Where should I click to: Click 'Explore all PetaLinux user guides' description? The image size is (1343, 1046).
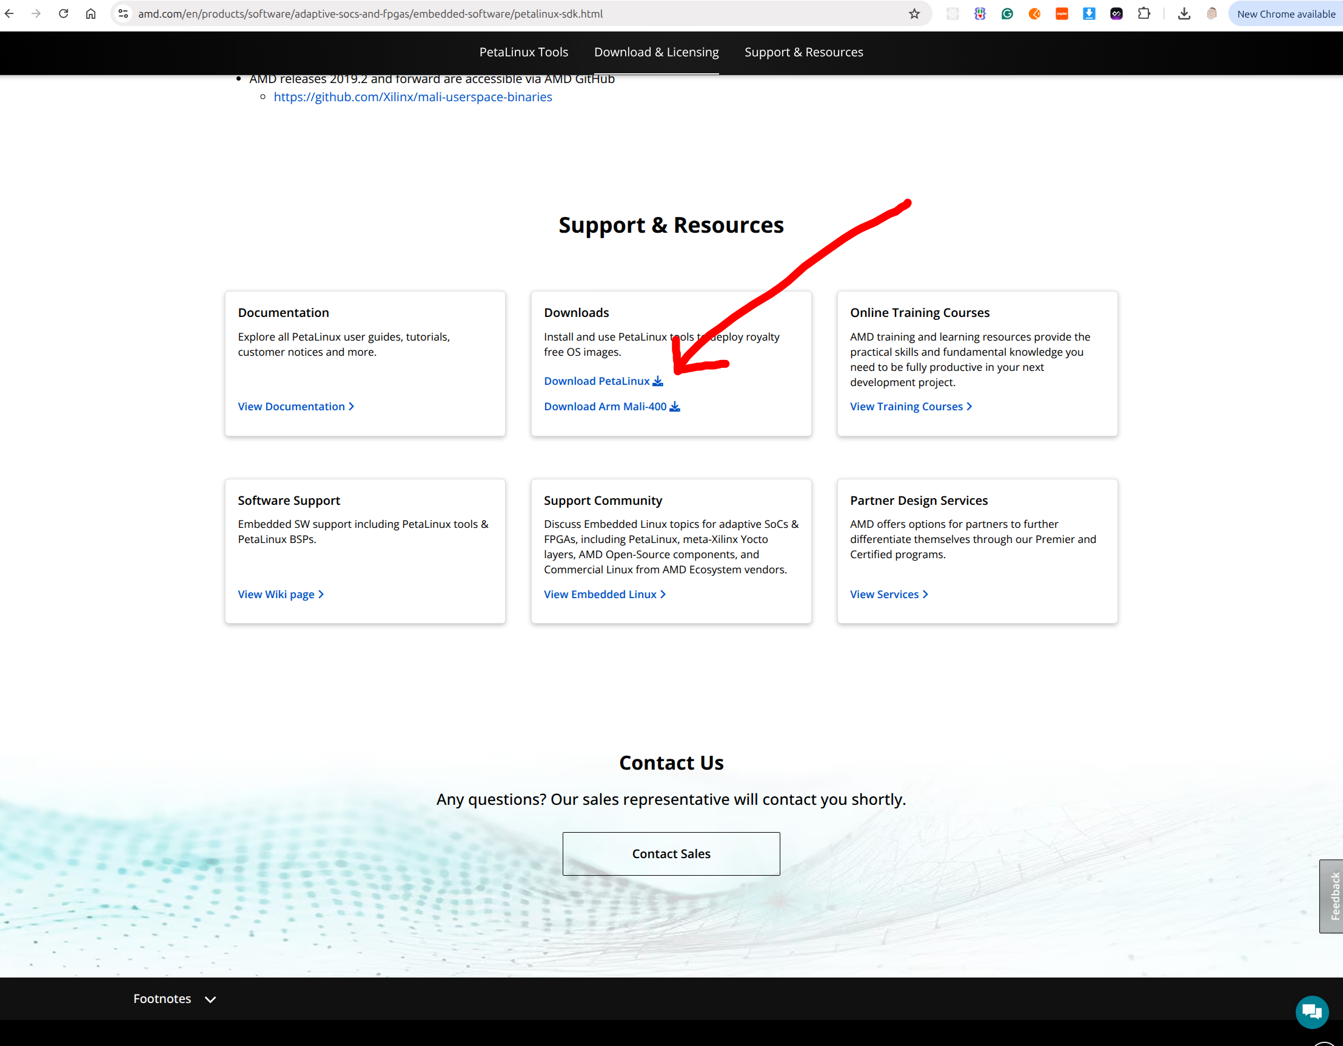[x=344, y=344]
